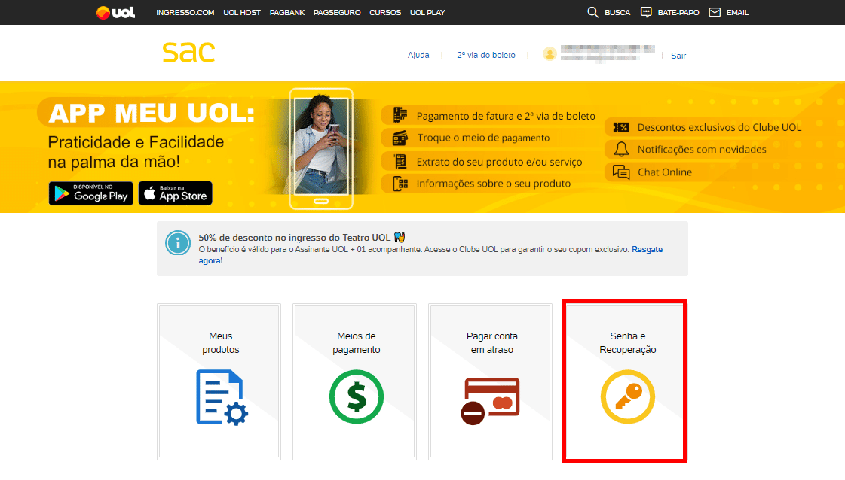Open PAGBANK in top navigation
The image size is (845, 480).
point(287,12)
